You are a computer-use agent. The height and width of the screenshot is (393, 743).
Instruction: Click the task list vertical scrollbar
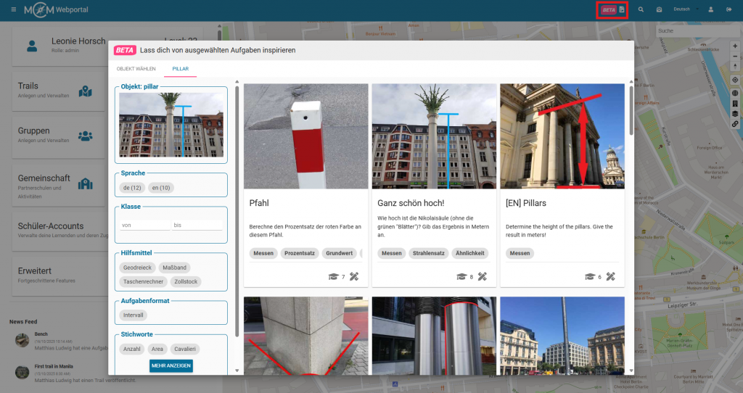[x=630, y=218]
